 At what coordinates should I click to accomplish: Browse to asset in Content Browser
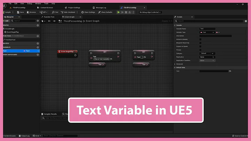(x=31, y=12)
